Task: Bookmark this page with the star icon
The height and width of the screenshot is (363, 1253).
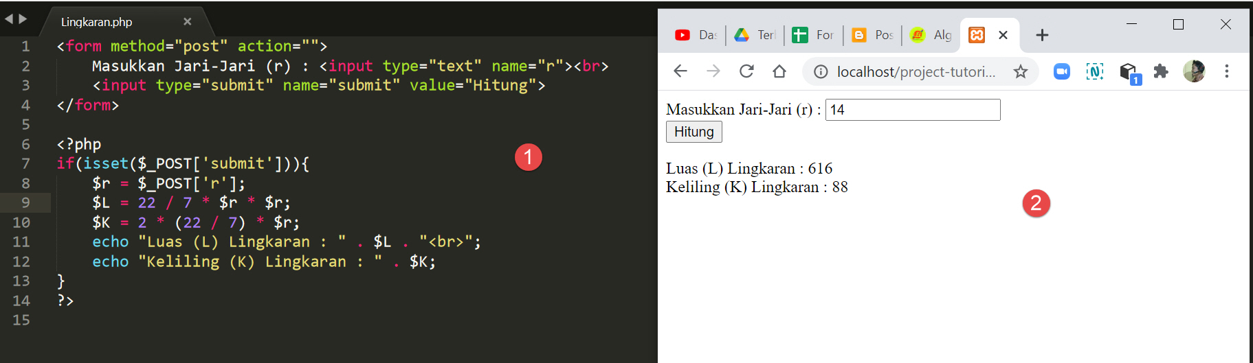Action: 1021,71
